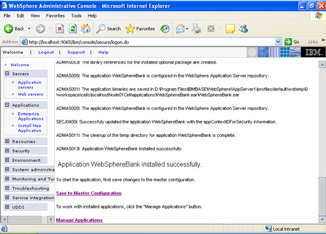The width and height of the screenshot is (326, 234).
Task: Go to the Home page icon
Action: click(x=86, y=29)
